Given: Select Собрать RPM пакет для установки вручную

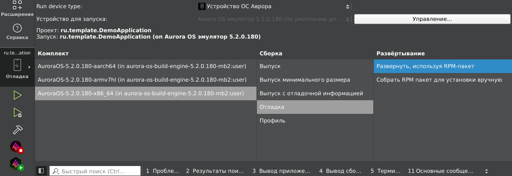Looking at the screenshot, I should tap(443, 80).
